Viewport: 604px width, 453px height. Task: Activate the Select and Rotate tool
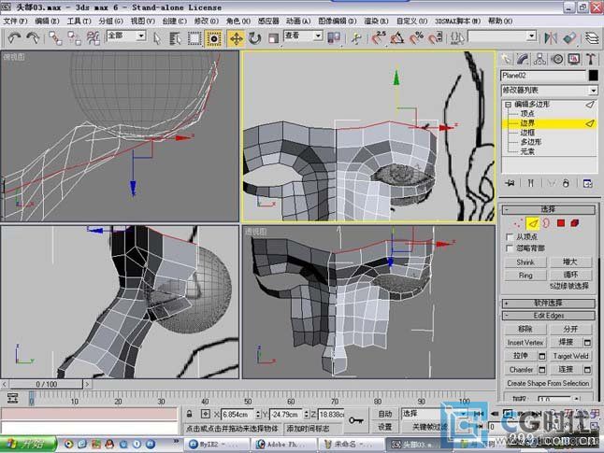[x=254, y=38]
